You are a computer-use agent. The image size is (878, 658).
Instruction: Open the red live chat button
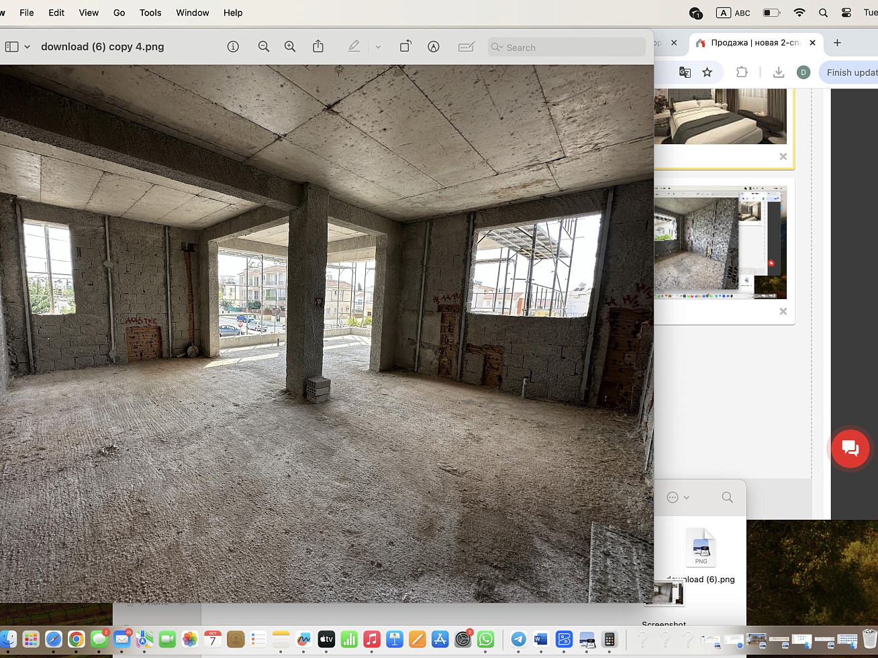[x=850, y=449]
